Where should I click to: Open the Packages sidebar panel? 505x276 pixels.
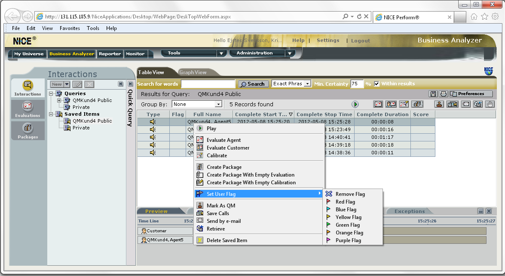pyautogui.click(x=28, y=130)
